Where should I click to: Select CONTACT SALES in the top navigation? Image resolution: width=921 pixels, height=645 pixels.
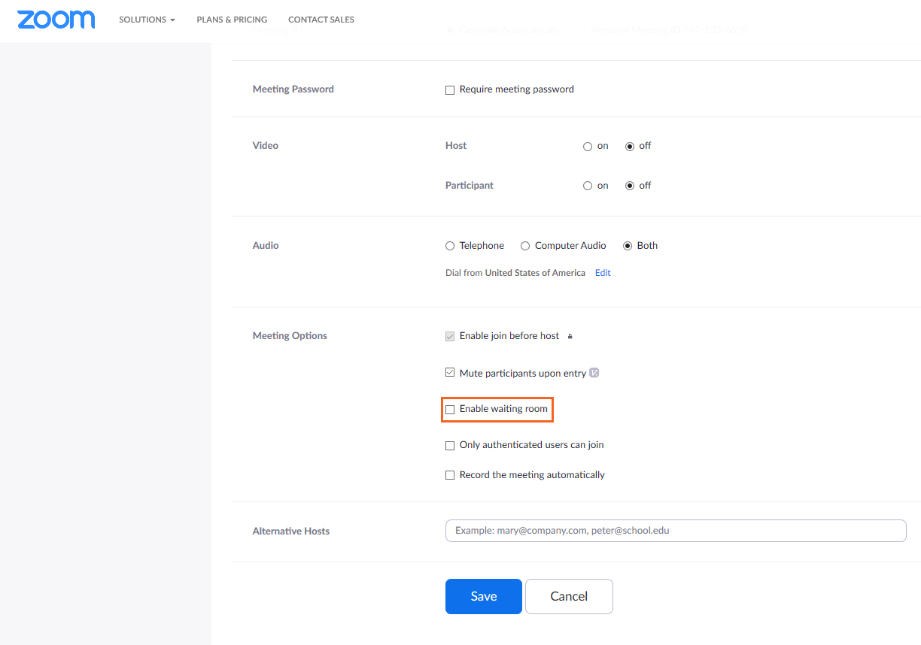click(x=321, y=20)
